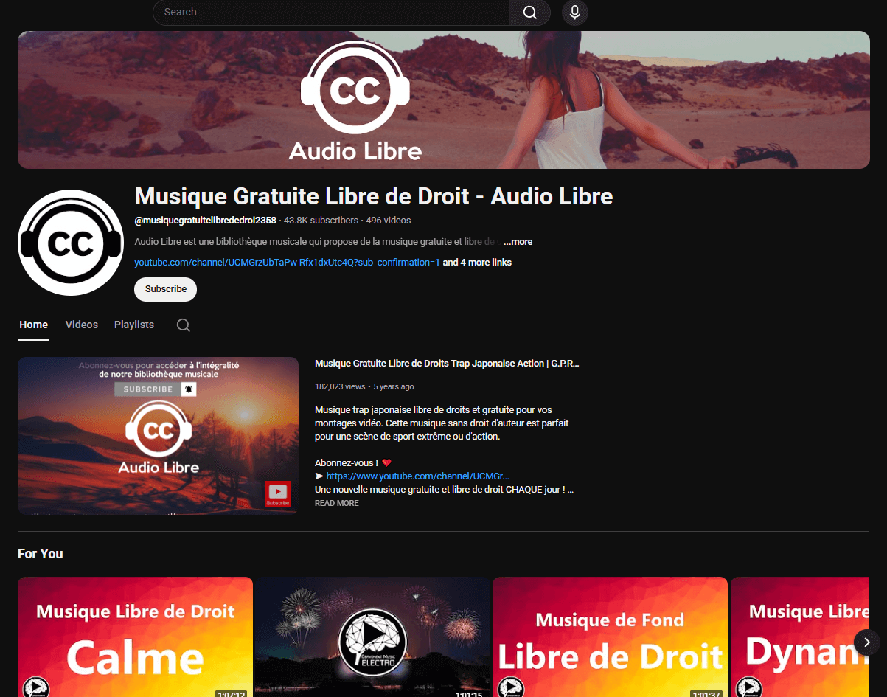887x697 pixels.
Task: Expand channel description with ...more
Action: click(x=518, y=242)
